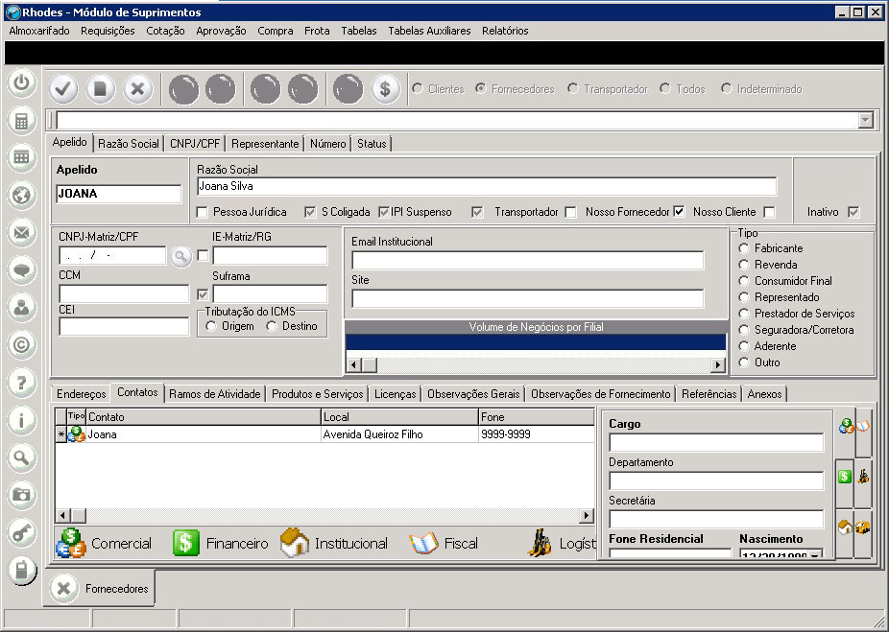This screenshot has width=889, height=632.
Task: Open the mail envelope sidebar icon
Action: pyautogui.click(x=21, y=233)
